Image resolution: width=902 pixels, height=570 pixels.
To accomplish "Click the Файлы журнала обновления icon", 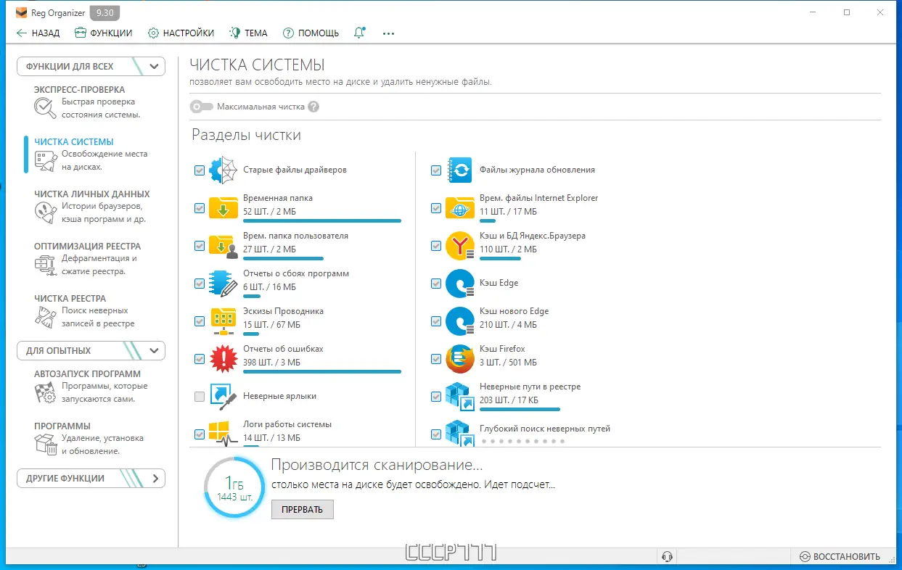I will click(x=459, y=170).
